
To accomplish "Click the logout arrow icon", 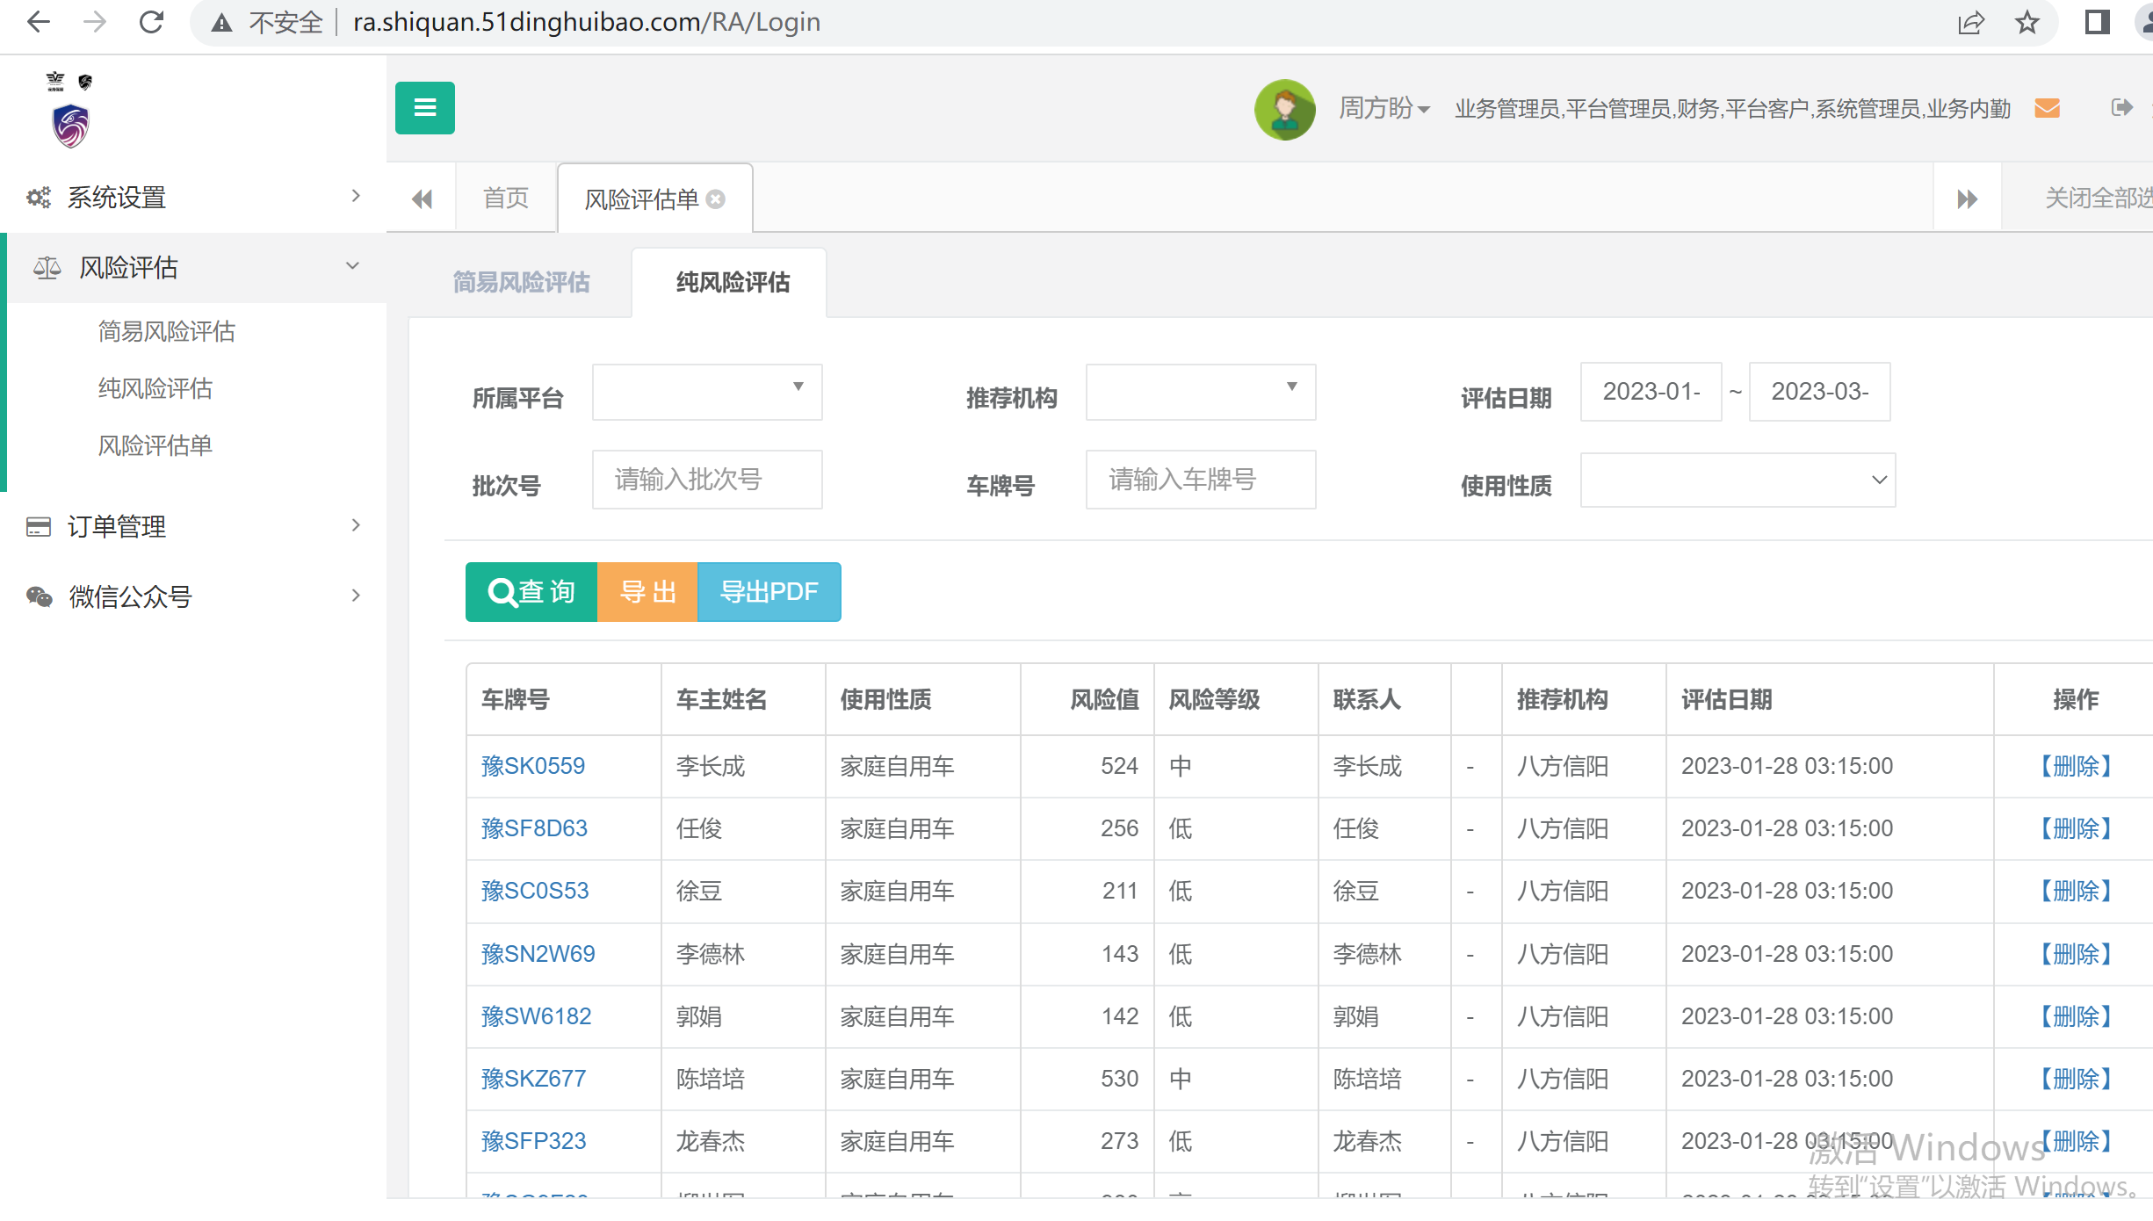I will click(x=2121, y=108).
